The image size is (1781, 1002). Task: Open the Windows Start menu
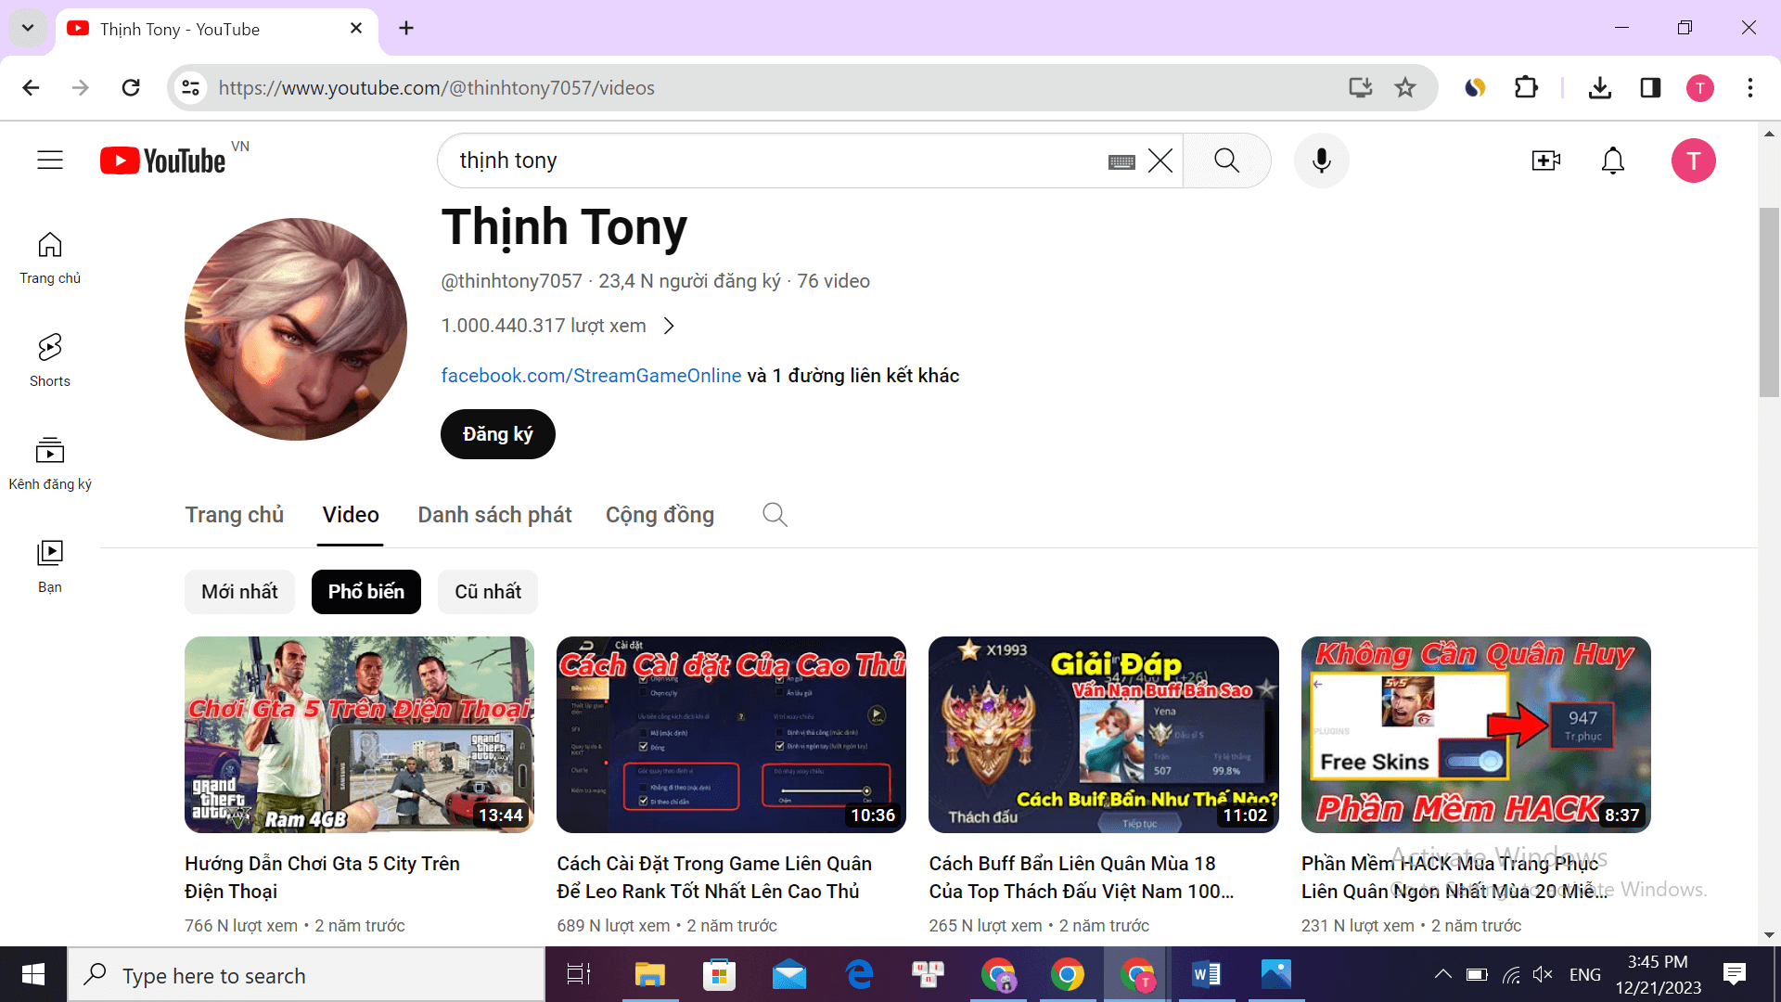point(33,974)
